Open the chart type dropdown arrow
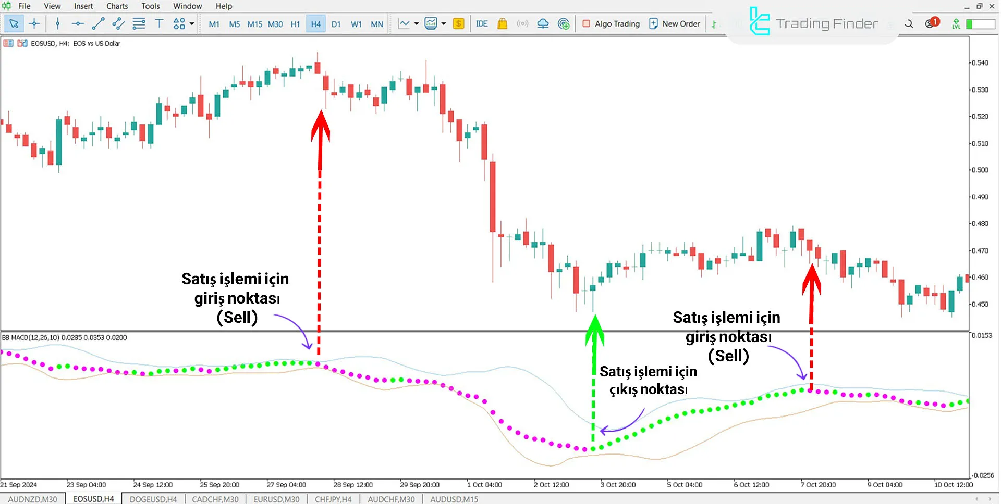 point(416,23)
